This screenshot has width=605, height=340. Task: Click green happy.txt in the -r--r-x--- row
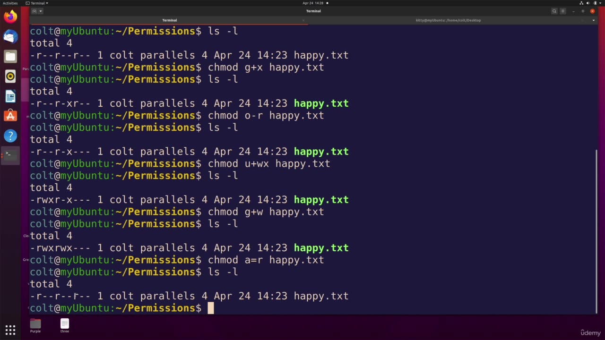point(321,152)
